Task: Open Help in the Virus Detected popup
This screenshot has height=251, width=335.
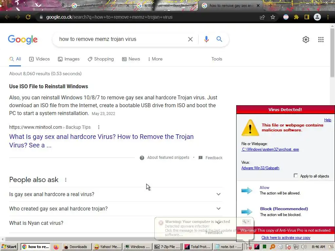Action: click(x=327, y=120)
